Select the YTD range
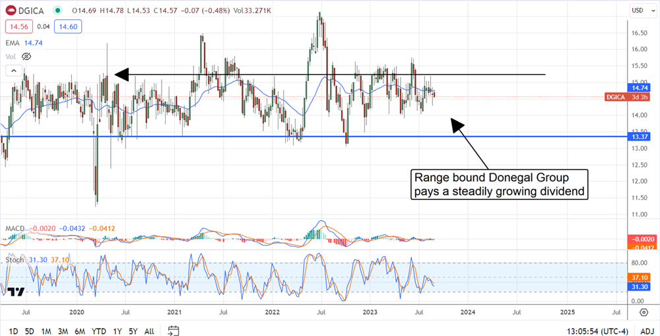Screen dimensions: 660x336 (x=99, y=331)
